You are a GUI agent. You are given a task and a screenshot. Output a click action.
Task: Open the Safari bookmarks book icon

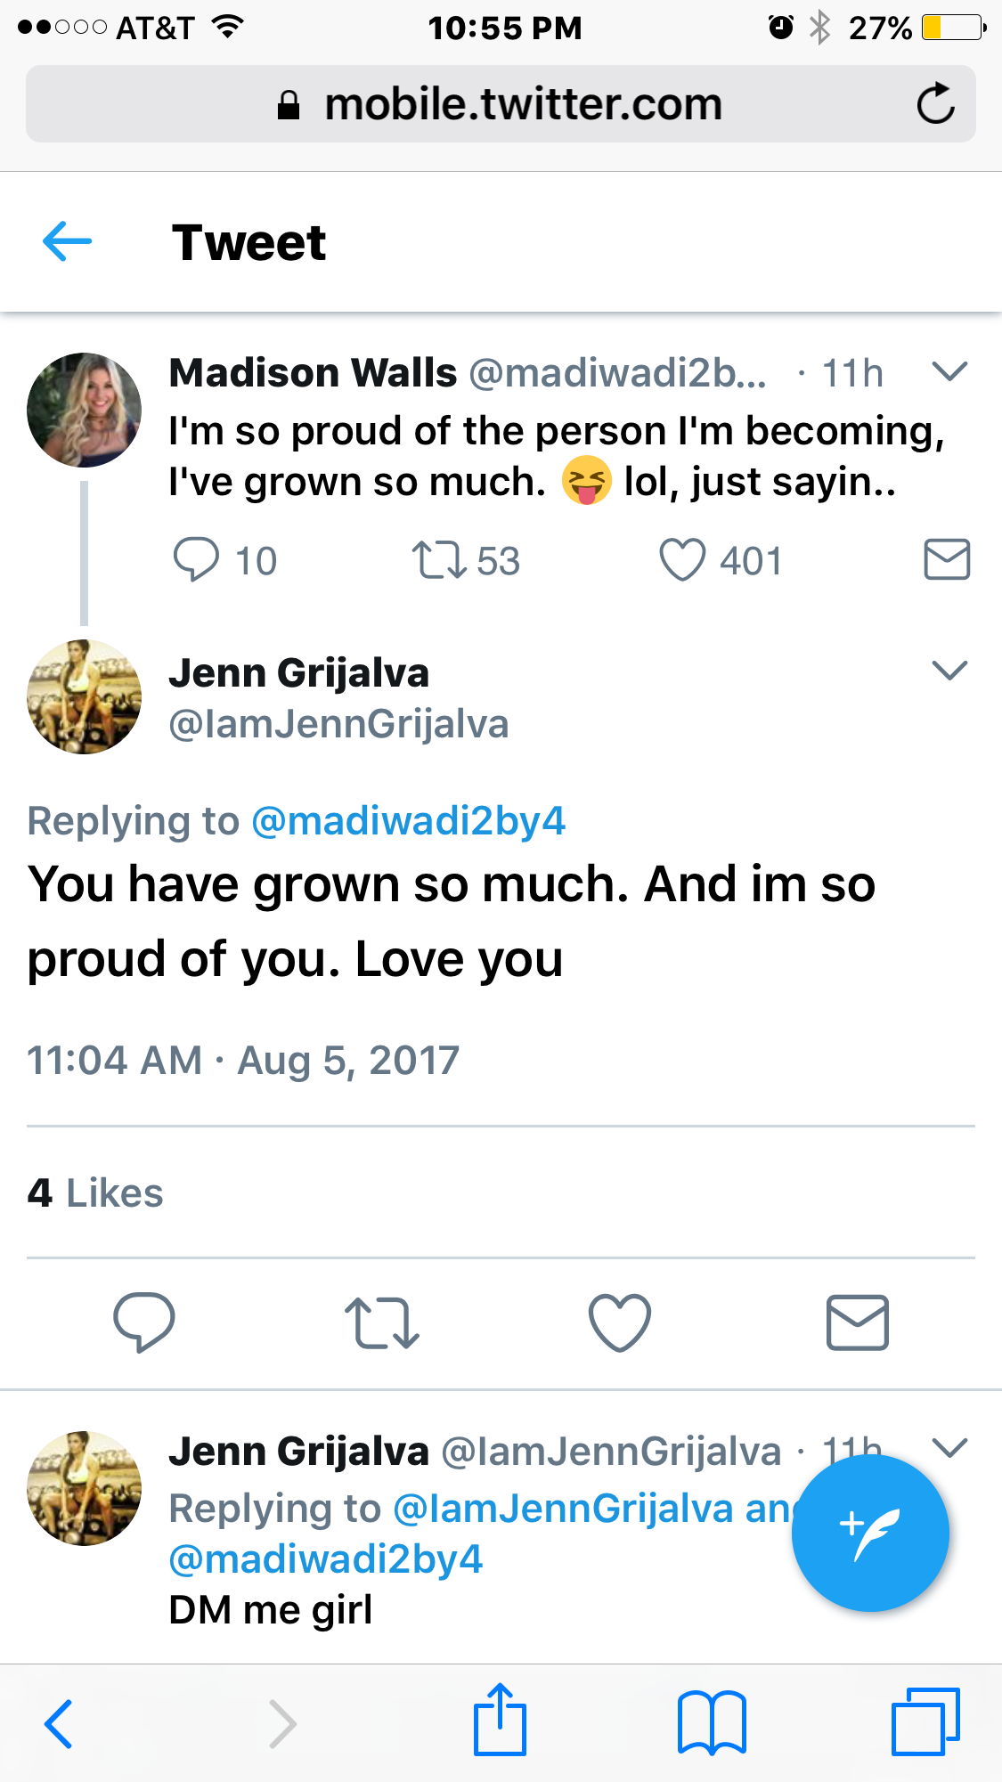pos(712,1723)
